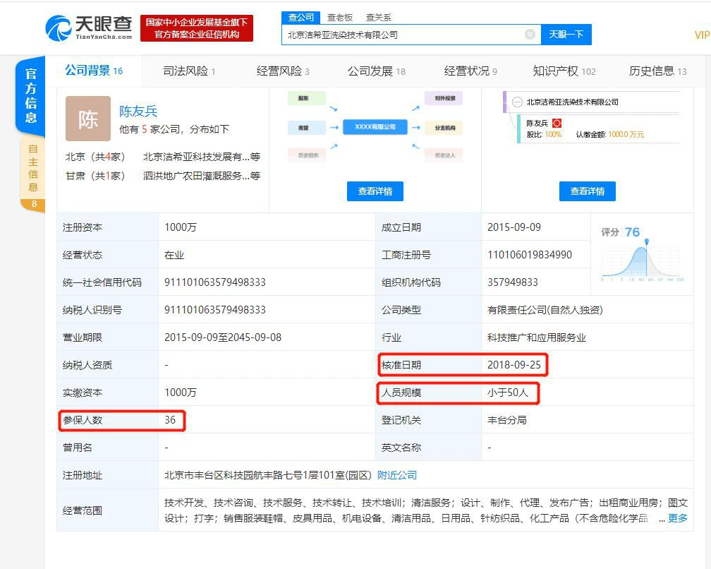The image size is (711, 569).
Task: Click the VIP link at top right
Action: pos(703,35)
